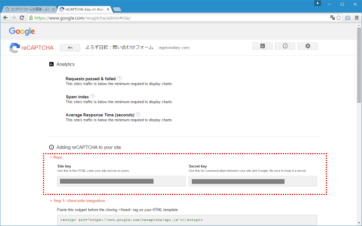The width and height of the screenshot is (362, 226).
Task: Bookmark this page with the star
Action: point(339,18)
